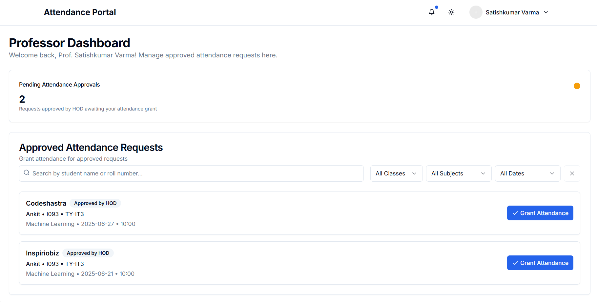Screen dimensions: 597x302
Task: Click the search magnifier icon
Action: pyautogui.click(x=27, y=173)
